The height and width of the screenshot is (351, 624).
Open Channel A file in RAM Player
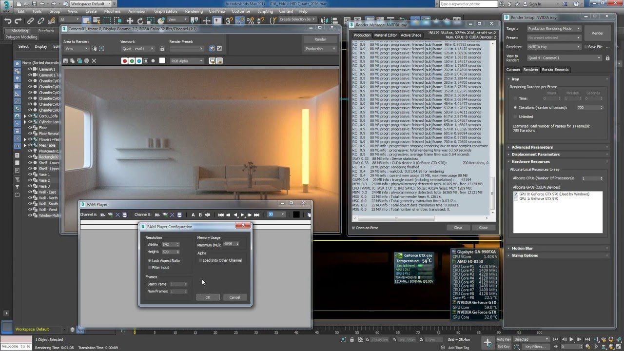click(x=103, y=214)
